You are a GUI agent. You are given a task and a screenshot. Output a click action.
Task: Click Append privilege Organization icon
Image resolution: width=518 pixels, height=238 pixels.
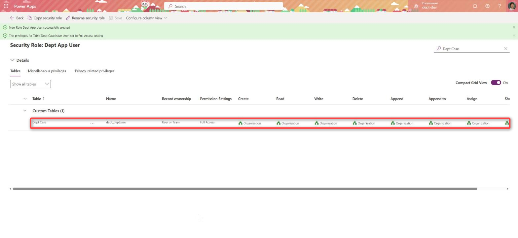click(x=393, y=123)
